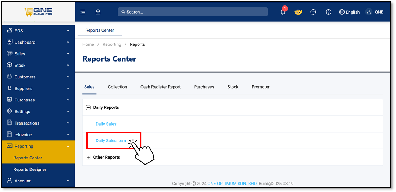Expand the POS menu chevron
Image resolution: width=396 pixels, height=192 pixels.
click(x=68, y=31)
